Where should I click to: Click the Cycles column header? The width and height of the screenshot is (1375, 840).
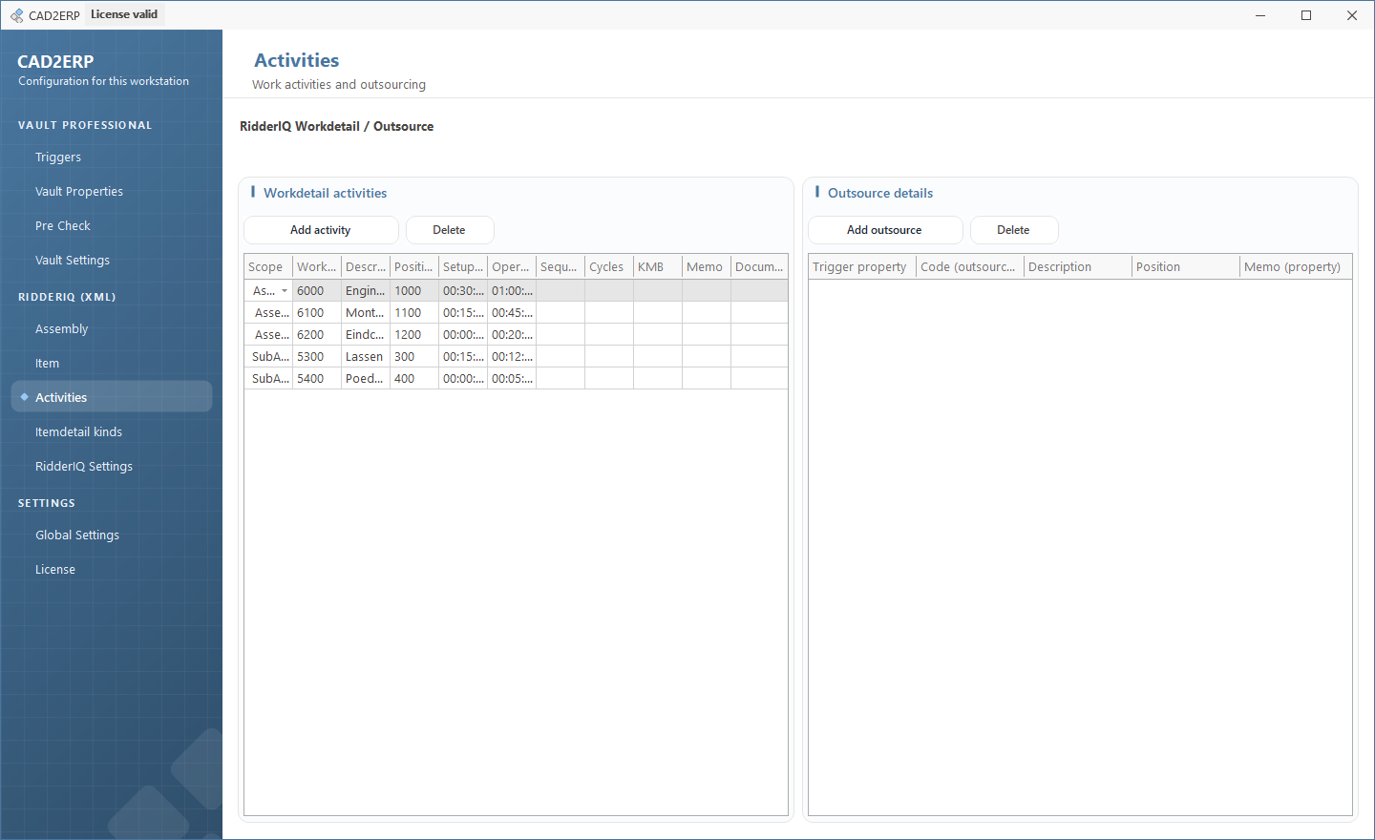[609, 267]
